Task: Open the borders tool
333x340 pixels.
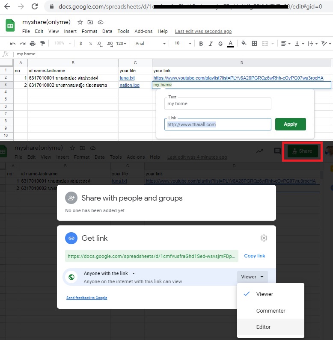Action: pos(254,43)
